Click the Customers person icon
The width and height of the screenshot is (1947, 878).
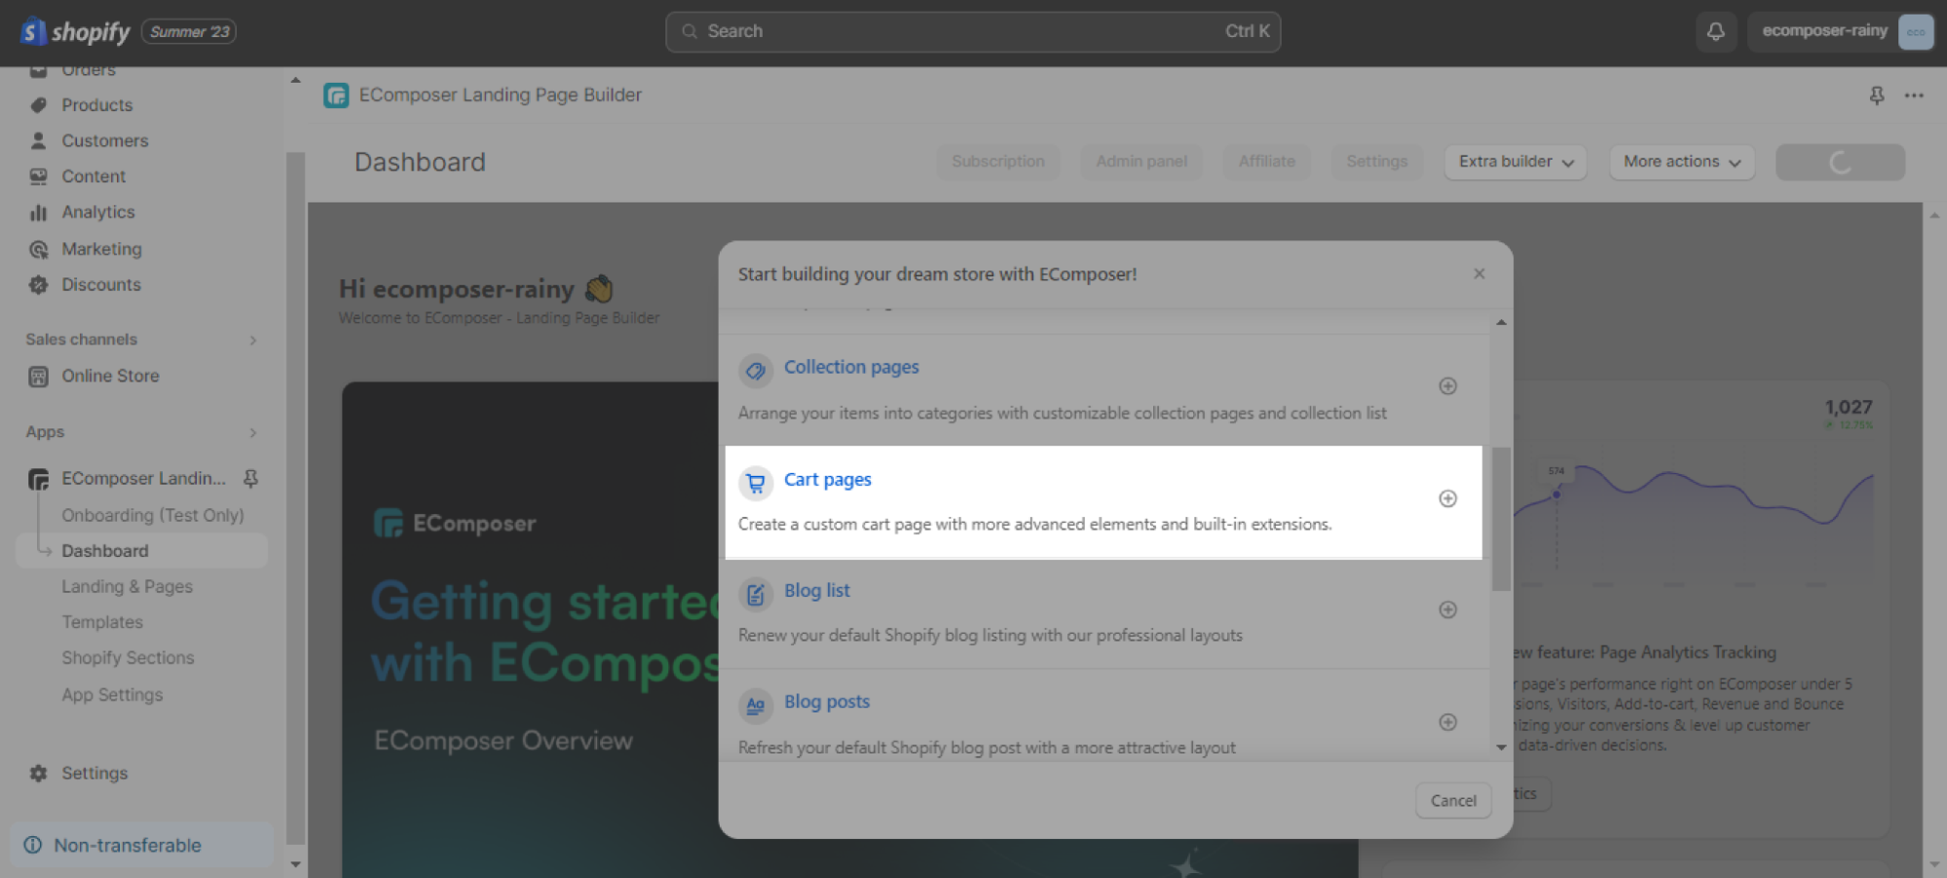coord(38,140)
